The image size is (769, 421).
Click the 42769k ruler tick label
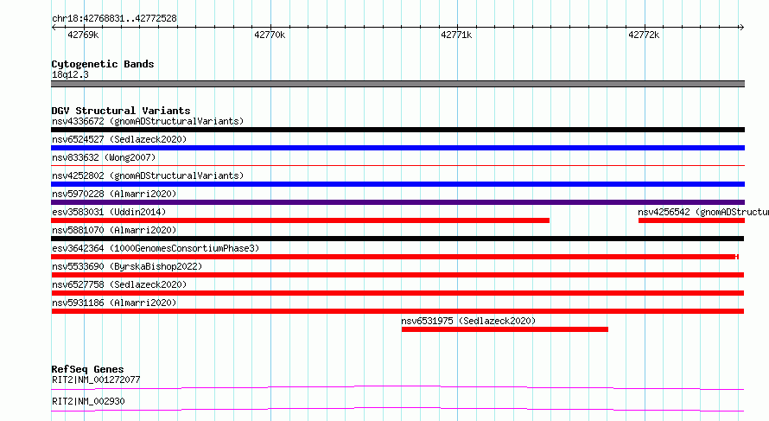[x=83, y=35]
